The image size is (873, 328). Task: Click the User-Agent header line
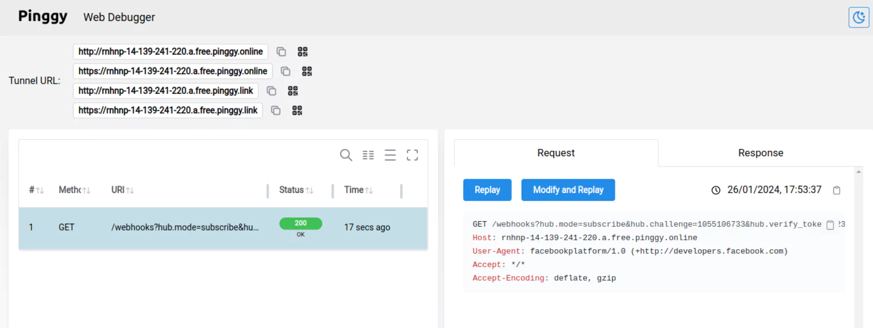tap(630, 251)
